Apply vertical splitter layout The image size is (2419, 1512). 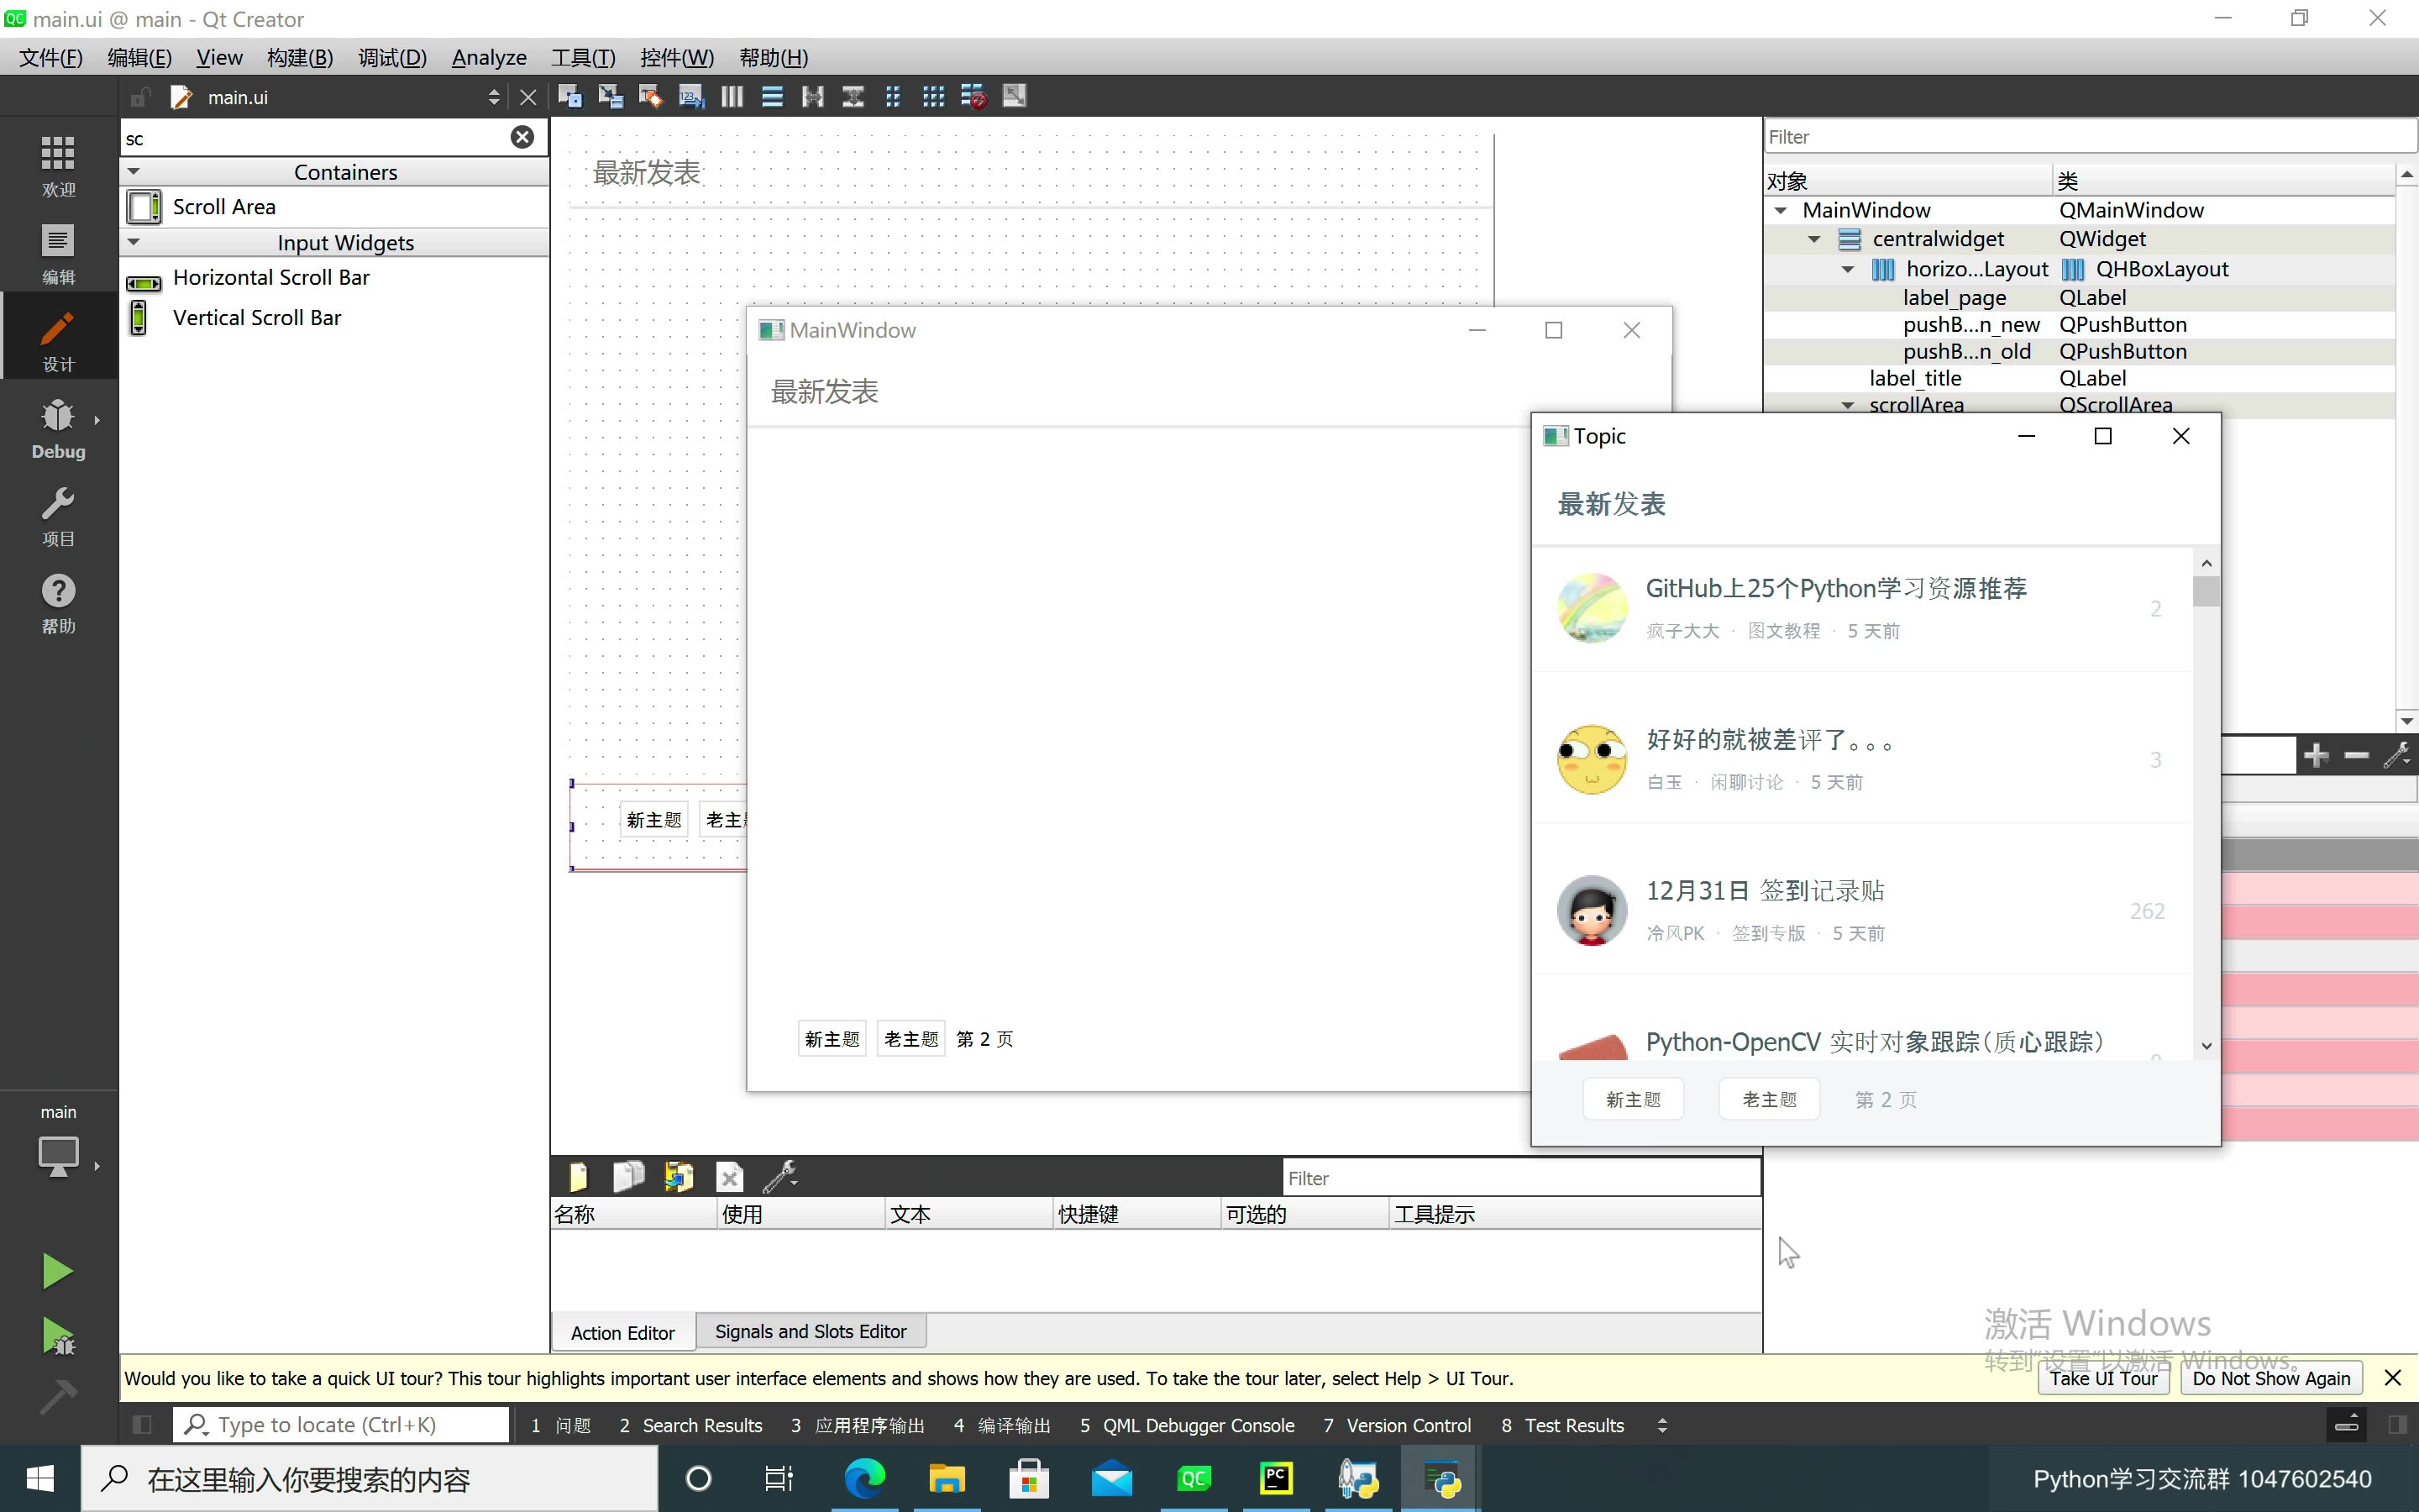pyautogui.click(x=853, y=96)
